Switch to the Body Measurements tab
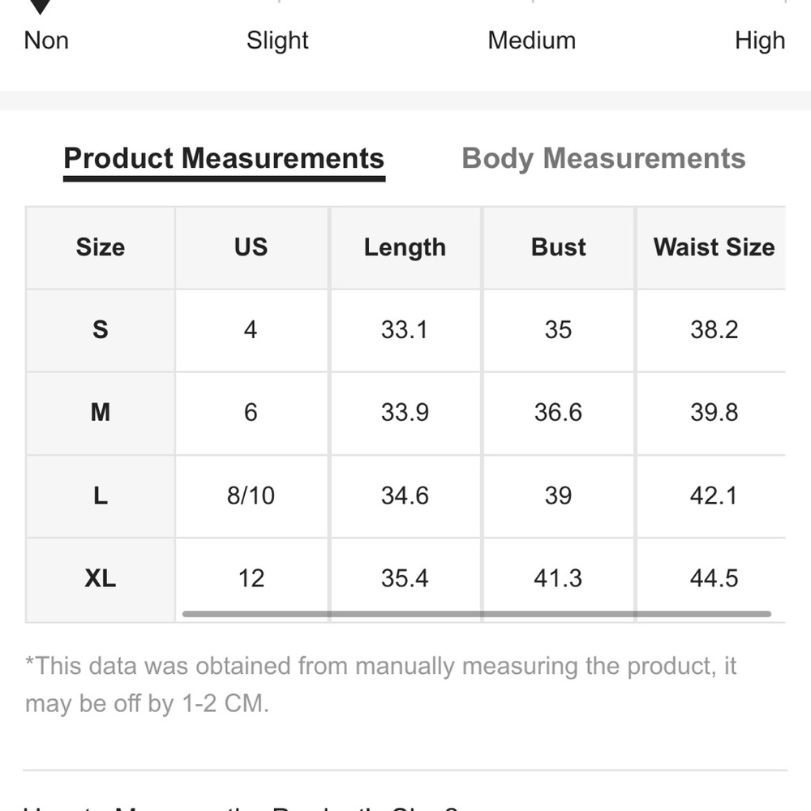The width and height of the screenshot is (811, 811). coord(603,158)
